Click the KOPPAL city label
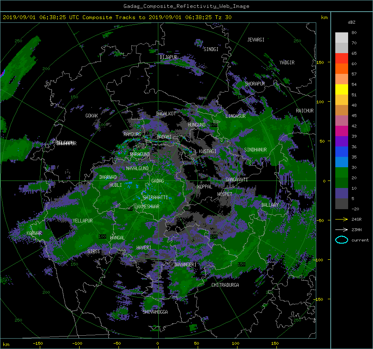Image resolution: width=373 pixels, height=349 pixels. 205,187
